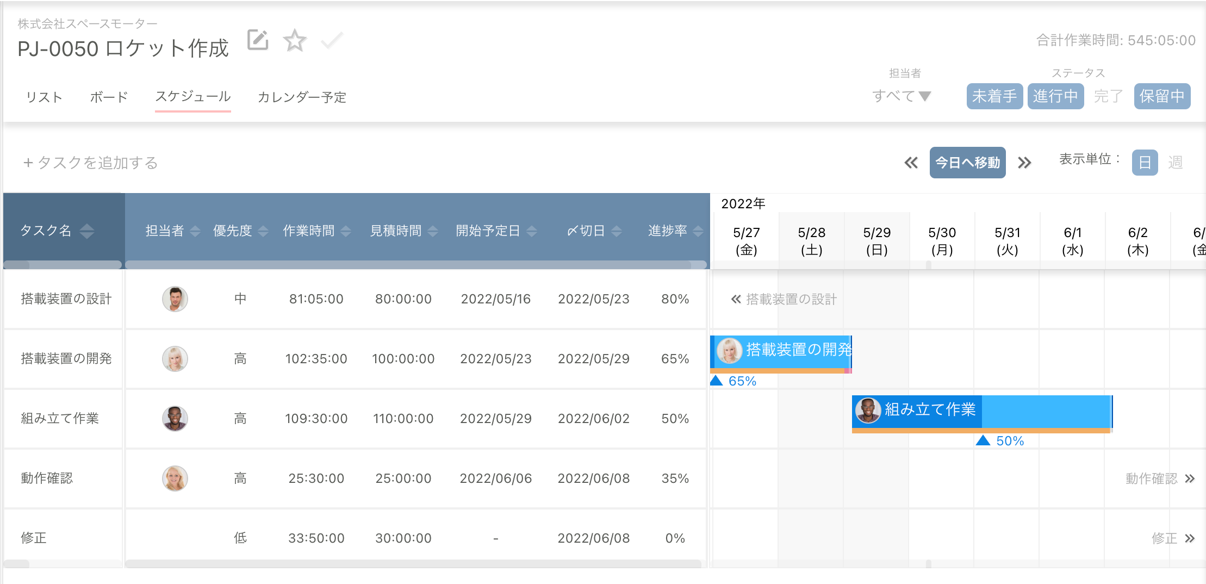Screen dimensions: 1206x584
Task: Jump to 動作確認 bar in timeline
Action: [x=1190, y=479]
